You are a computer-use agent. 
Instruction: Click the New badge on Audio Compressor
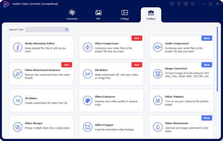[207, 38]
